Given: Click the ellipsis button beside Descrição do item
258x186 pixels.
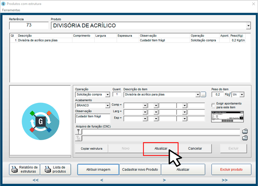Looking at the screenshot, I should [x=203, y=95].
